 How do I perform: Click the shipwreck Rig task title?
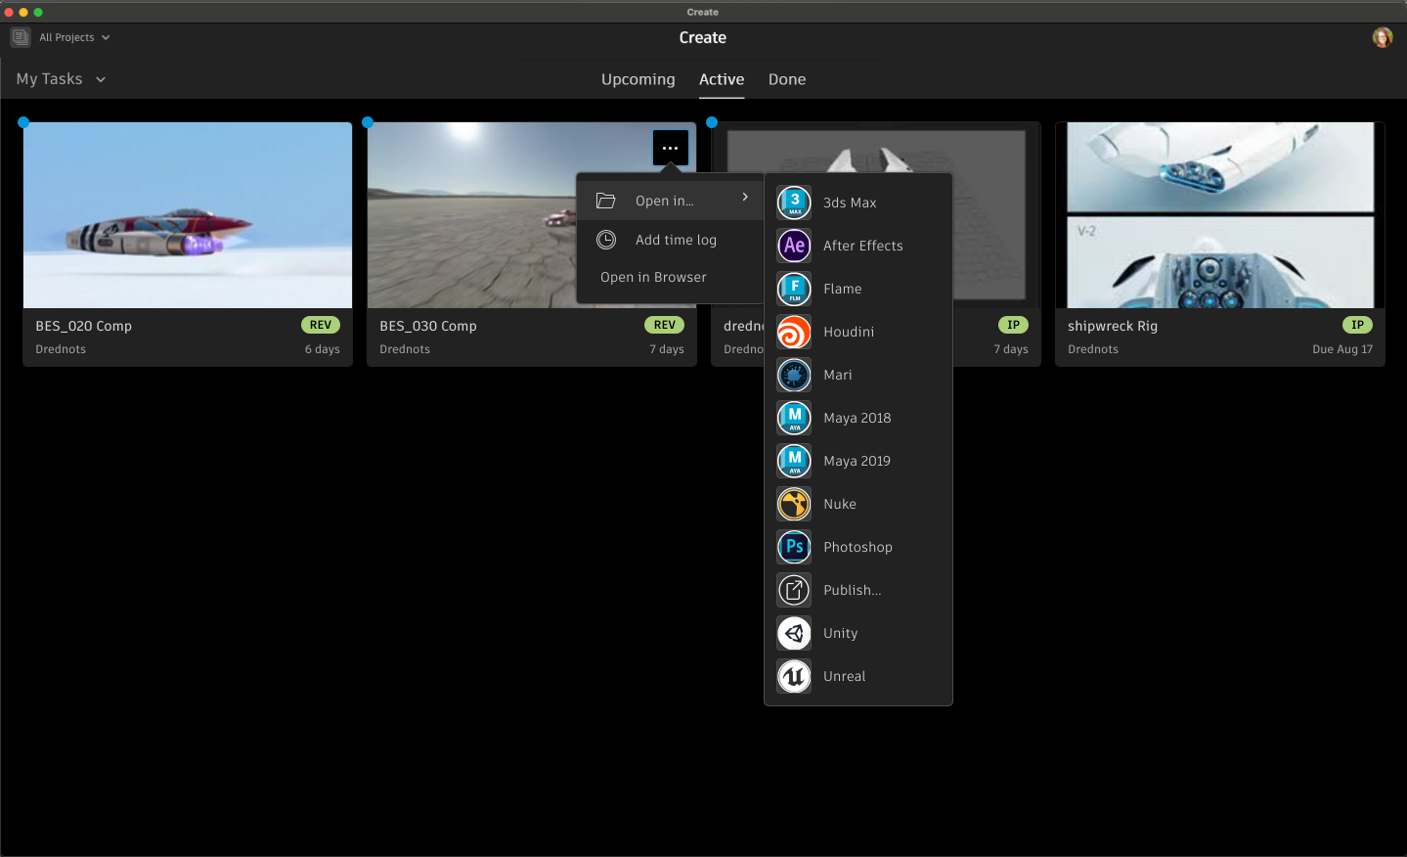point(1113,326)
